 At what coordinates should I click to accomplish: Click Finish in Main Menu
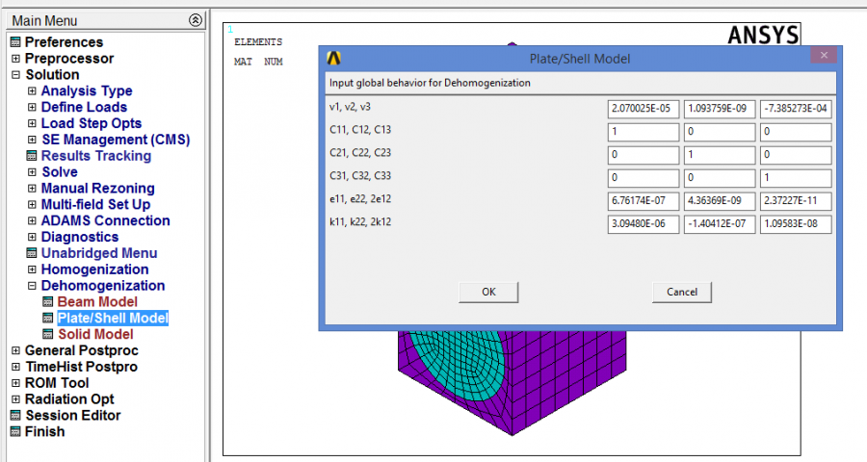click(x=44, y=431)
